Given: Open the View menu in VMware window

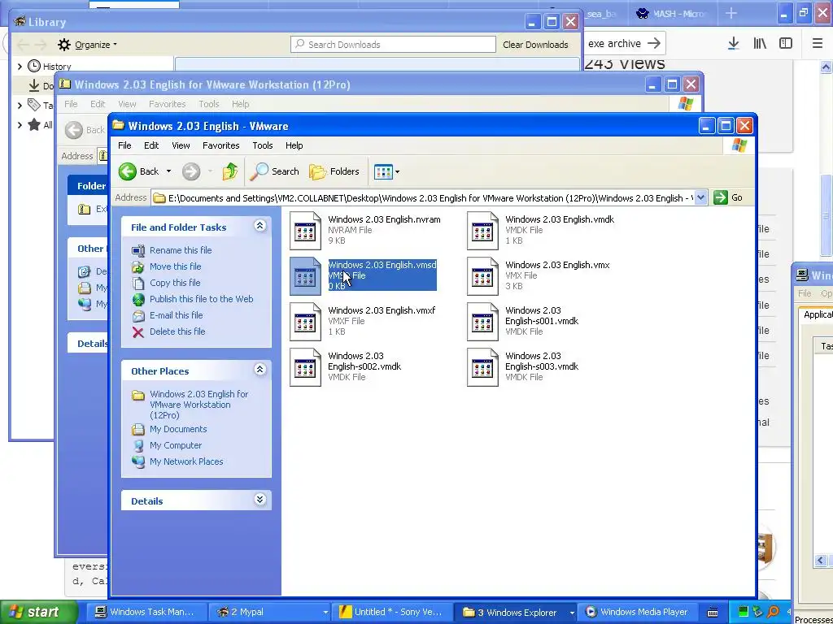Looking at the screenshot, I should tap(181, 145).
